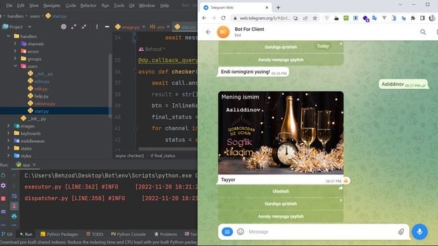Click the red stop process icon

point(3,199)
